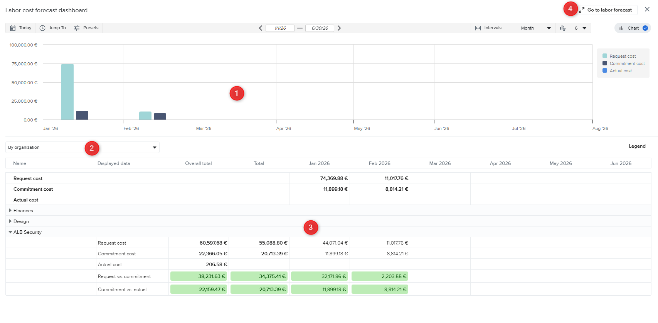Expand the Design organization row

pyautogui.click(x=10, y=221)
